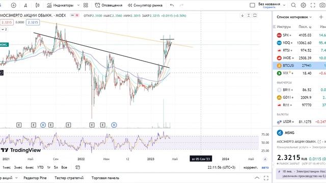Image resolution: width=326 pixels, height=183 pixels.
Task: Open quick search magnifier icon
Action: (x=293, y=5)
